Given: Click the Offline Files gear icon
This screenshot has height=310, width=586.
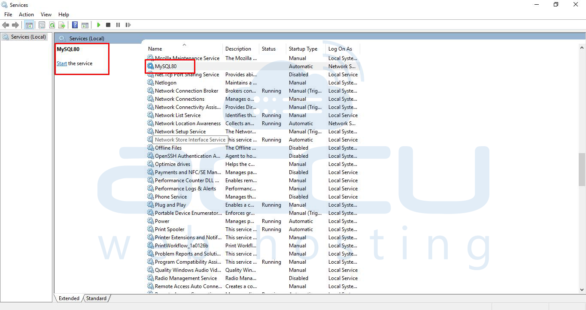Looking at the screenshot, I should click(x=150, y=147).
